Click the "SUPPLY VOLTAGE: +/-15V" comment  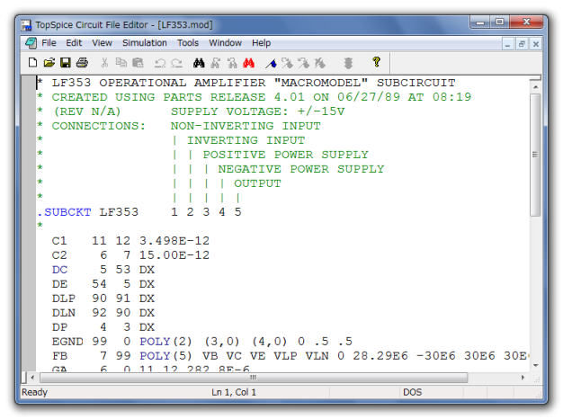click(257, 111)
